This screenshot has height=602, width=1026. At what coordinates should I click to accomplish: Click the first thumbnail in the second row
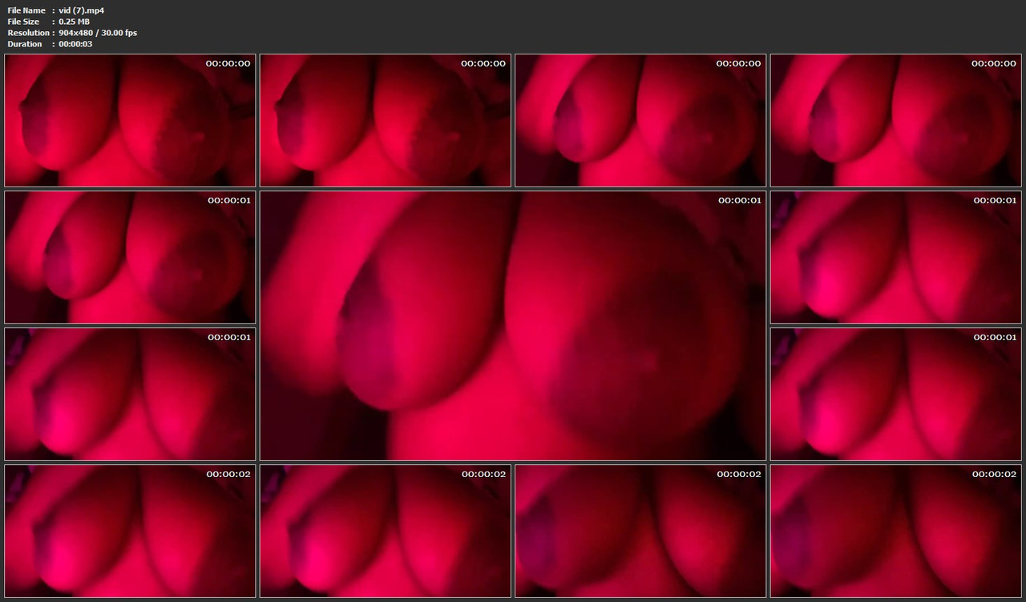[130, 257]
